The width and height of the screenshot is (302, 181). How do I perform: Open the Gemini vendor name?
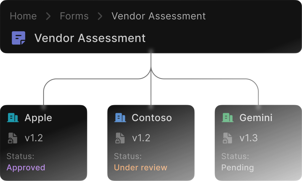coord(256,118)
